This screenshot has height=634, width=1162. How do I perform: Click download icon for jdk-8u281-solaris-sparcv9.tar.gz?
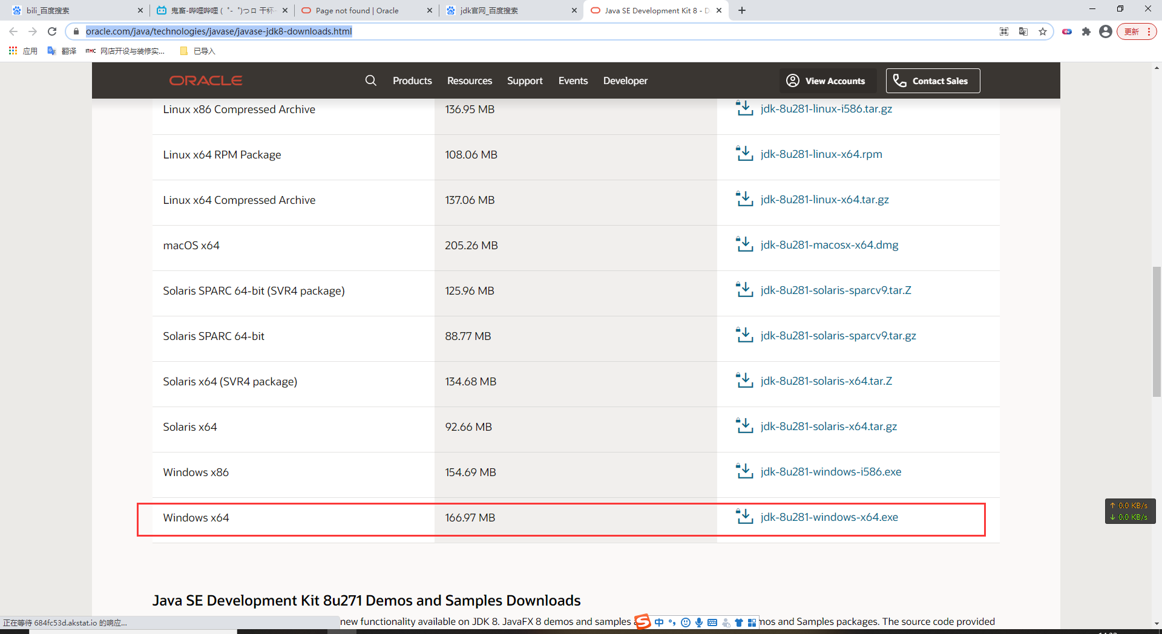pyautogui.click(x=744, y=335)
